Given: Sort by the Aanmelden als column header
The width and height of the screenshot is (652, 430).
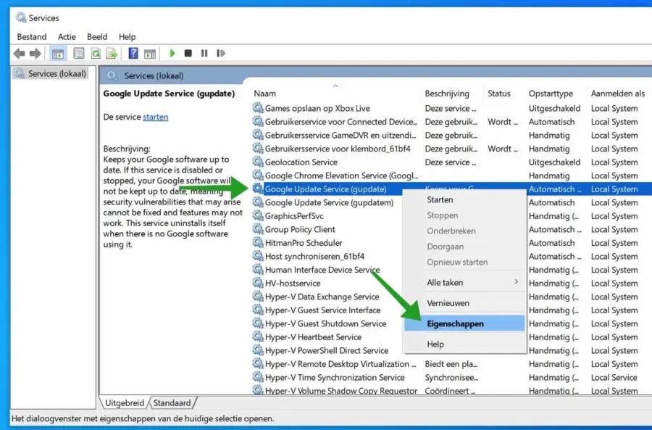Looking at the screenshot, I should [619, 94].
